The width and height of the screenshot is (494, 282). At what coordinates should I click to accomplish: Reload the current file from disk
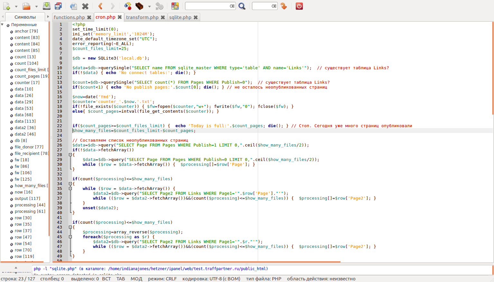coord(73,6)
